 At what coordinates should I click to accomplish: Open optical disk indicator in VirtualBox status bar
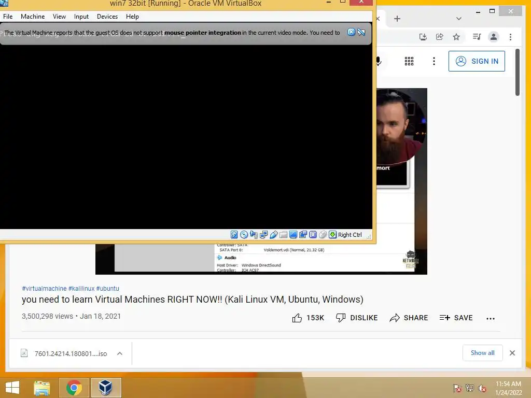pyautogui.click(x=244, y=235)
